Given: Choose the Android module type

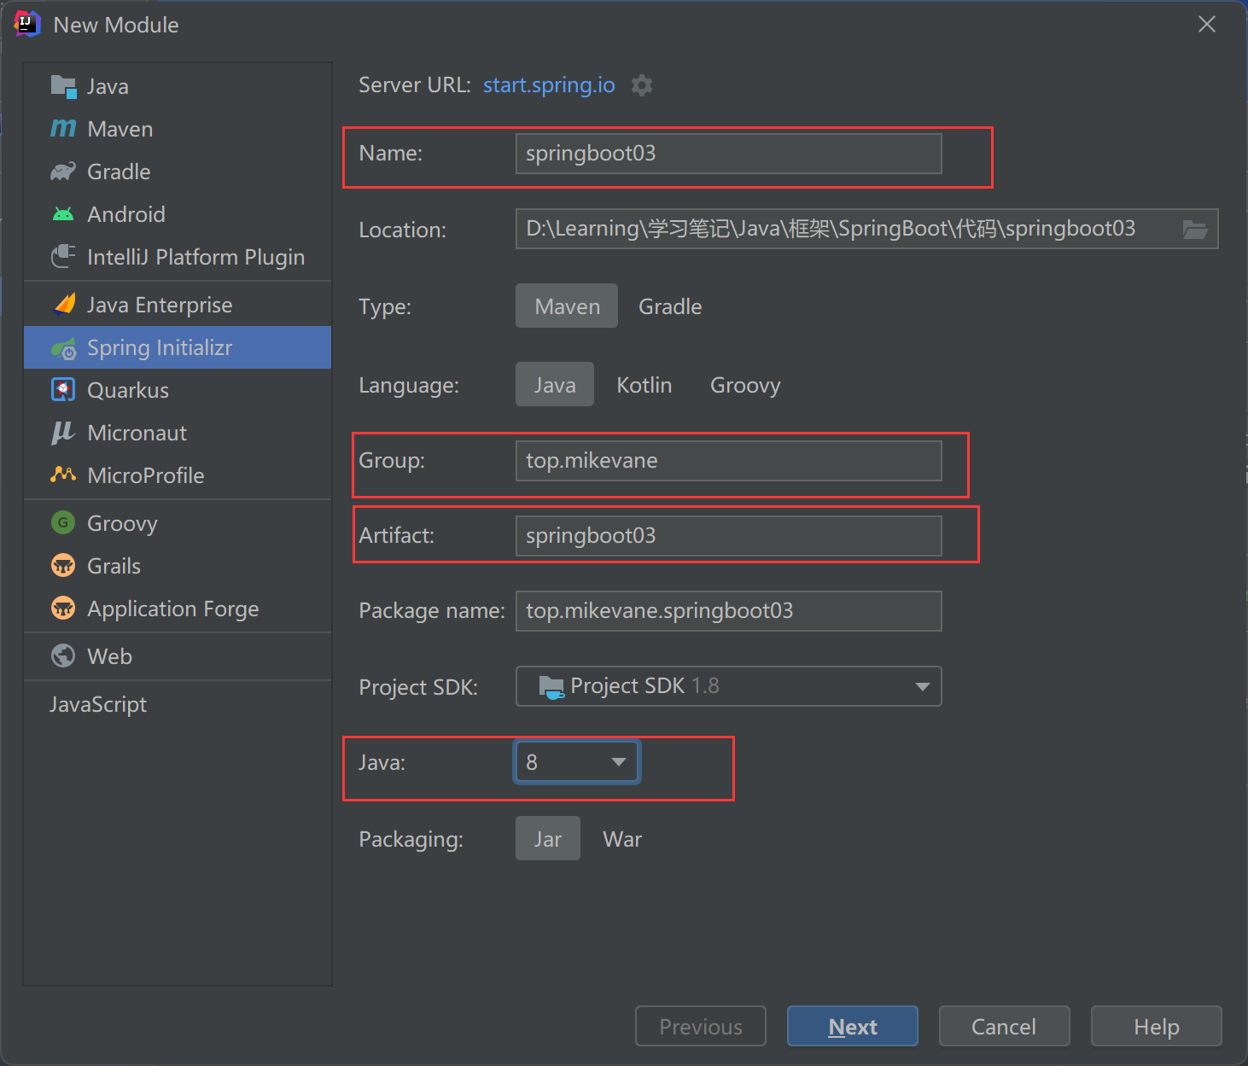Looking at the screenshot, I should pyautogui.click(x=178, y=214).
